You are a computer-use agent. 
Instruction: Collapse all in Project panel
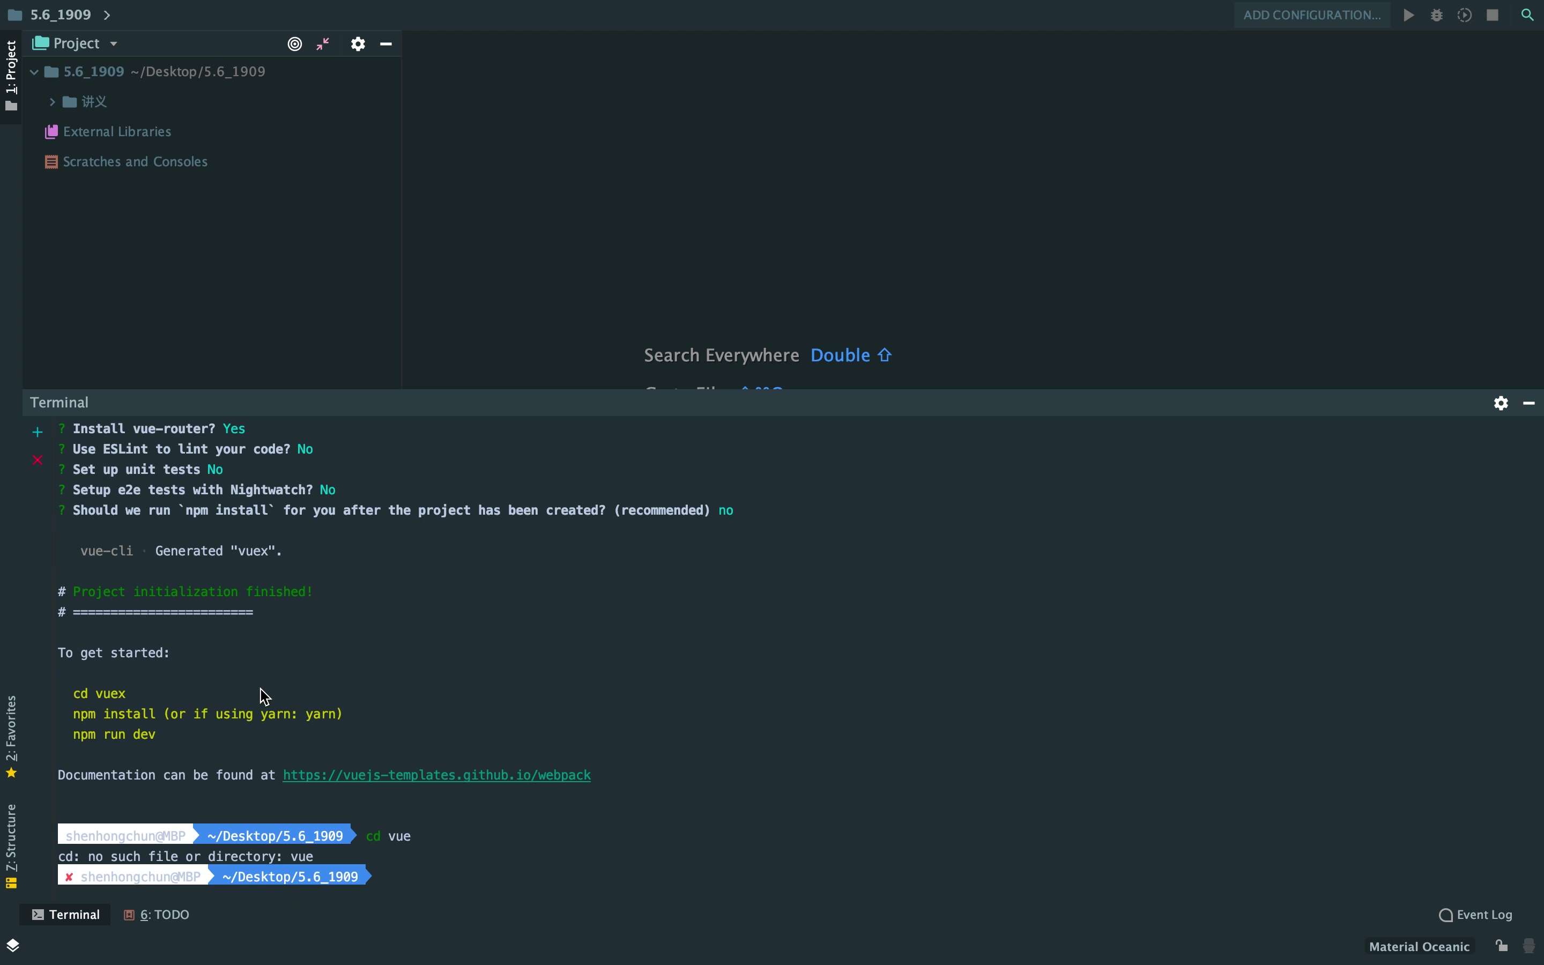[x=323, y=44]
